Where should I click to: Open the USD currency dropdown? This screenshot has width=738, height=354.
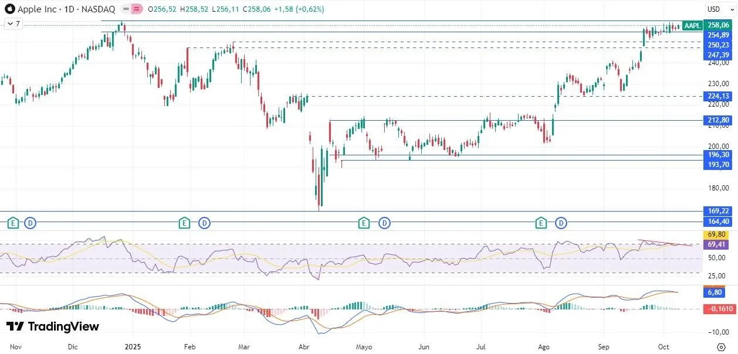click(x=717, y=9)
